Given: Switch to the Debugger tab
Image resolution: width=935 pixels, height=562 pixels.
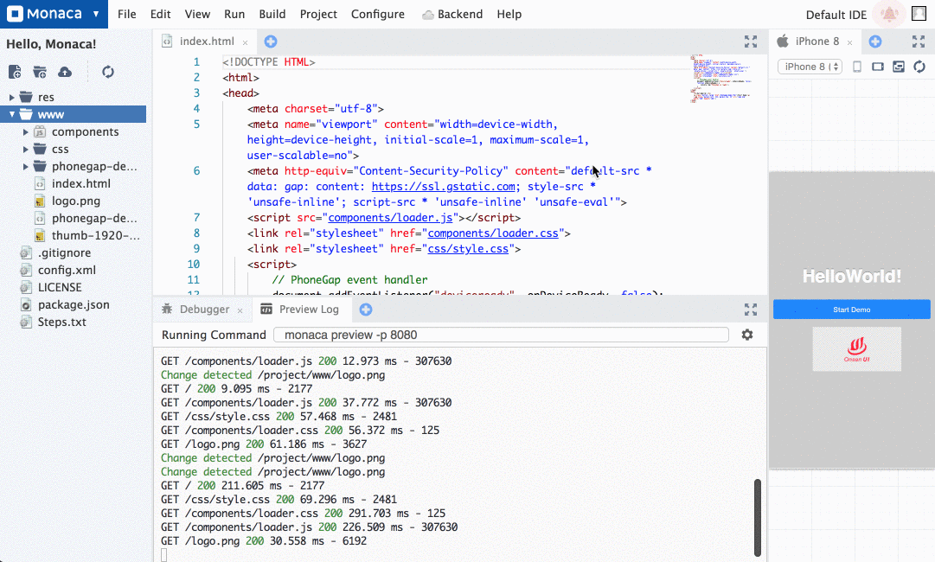Looking at the screenshot, I should pyautogui.click(x=204, y=310).
